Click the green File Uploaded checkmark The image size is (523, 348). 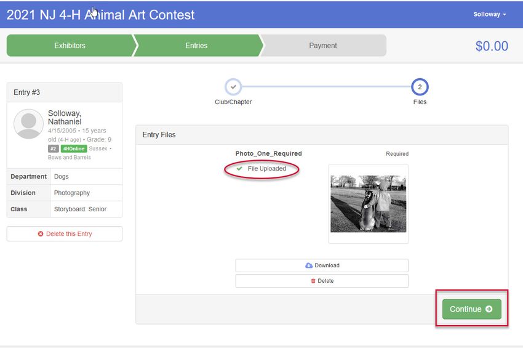(239, 168)
